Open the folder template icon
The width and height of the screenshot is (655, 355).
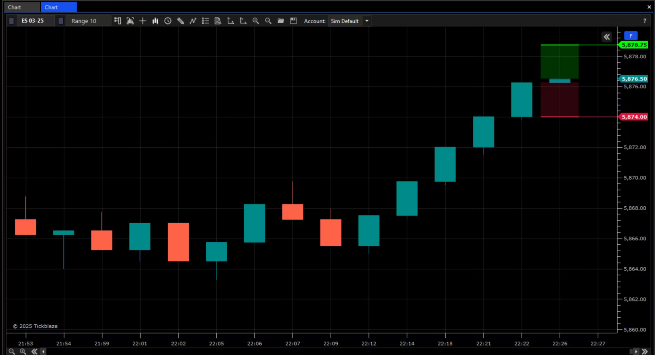tap(281, 21)
